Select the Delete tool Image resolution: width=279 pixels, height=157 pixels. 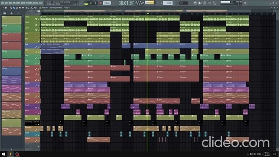tap(17, 8)
